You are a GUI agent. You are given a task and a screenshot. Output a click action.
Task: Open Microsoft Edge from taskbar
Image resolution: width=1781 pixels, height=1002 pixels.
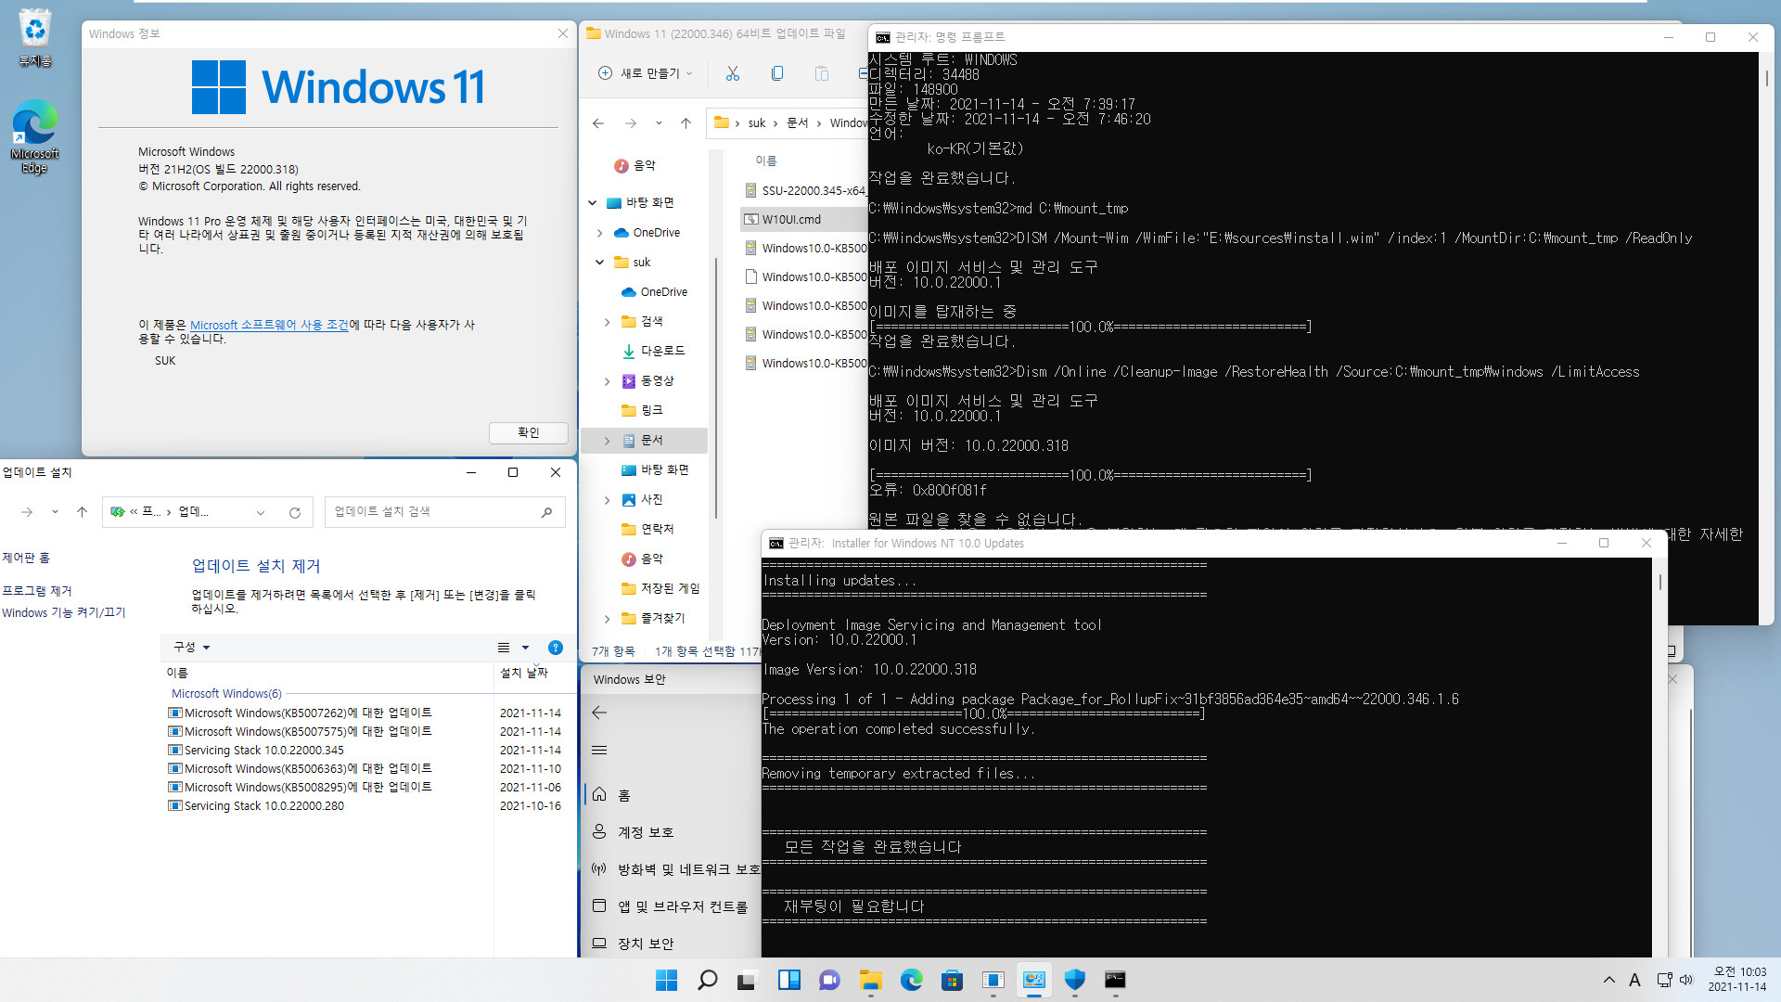[x=911, y=980]
